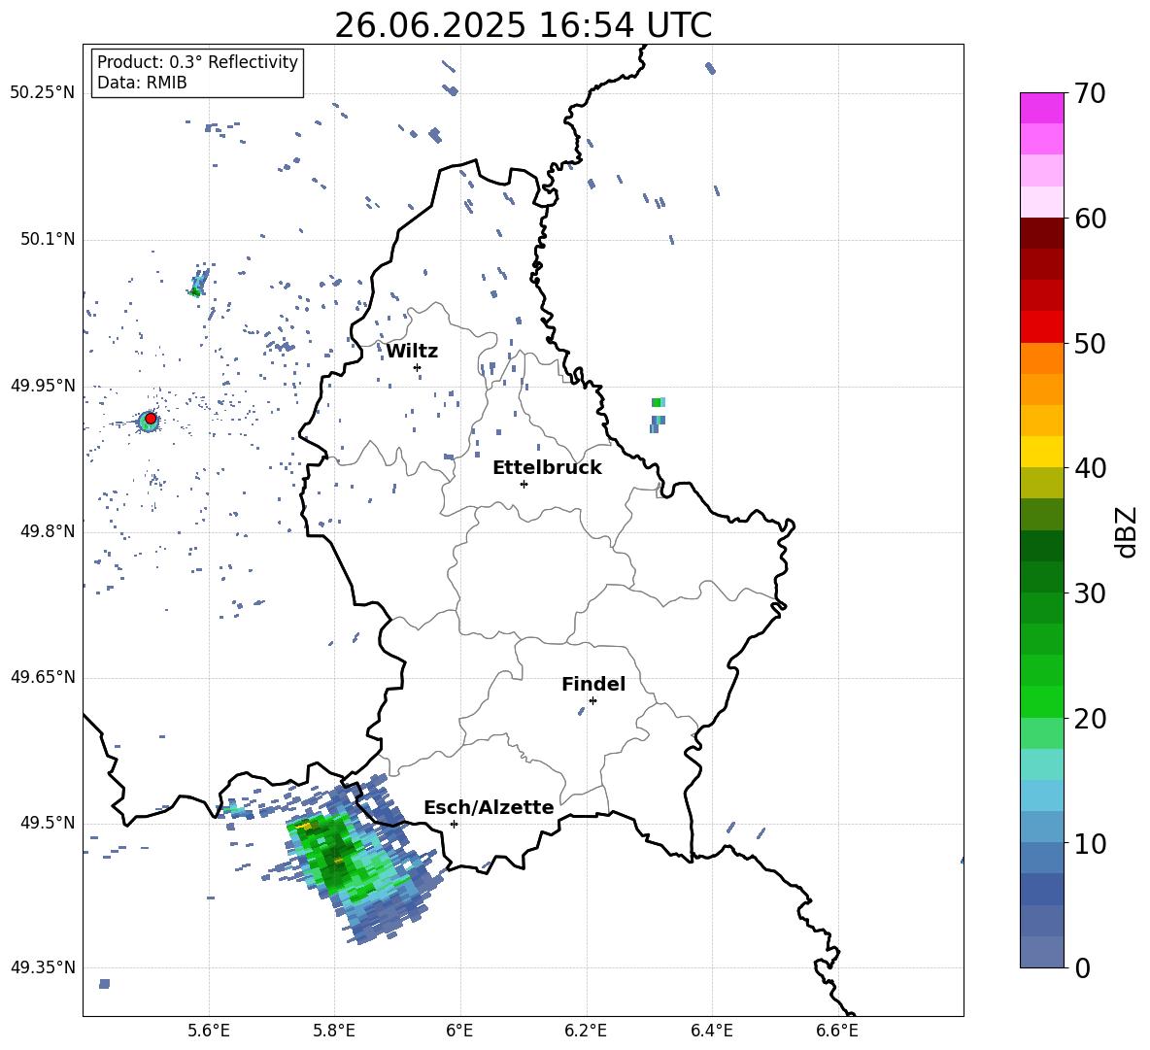Click the 10 colorbar tick value
The height and width of the screenshot is (1050, 1150).
[1091, 843]
